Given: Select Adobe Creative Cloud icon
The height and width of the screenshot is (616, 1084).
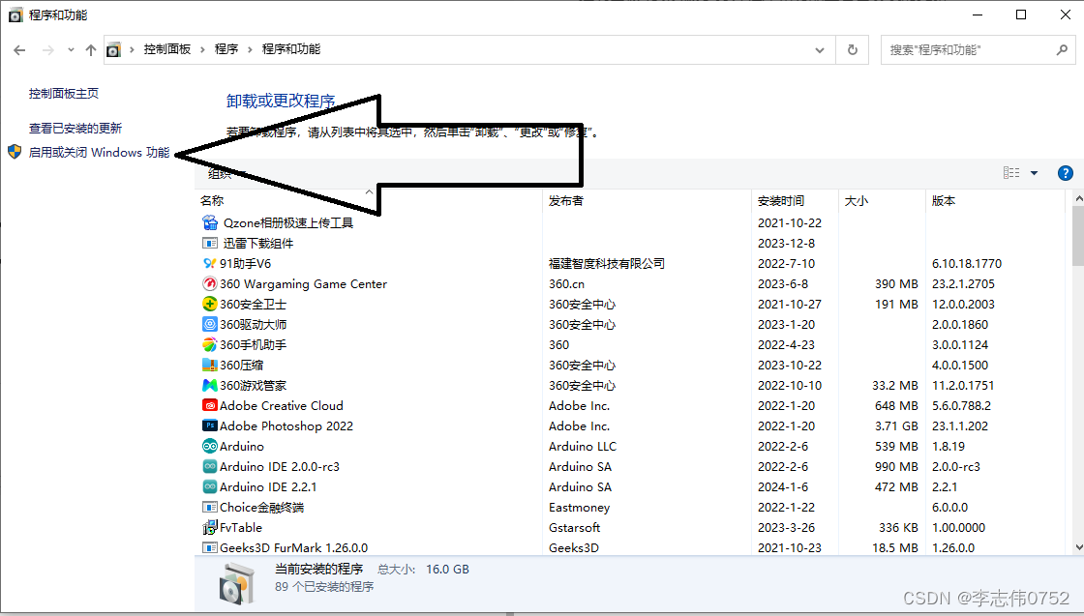Looking at the screenshot, I should click(x=209, y=405).
